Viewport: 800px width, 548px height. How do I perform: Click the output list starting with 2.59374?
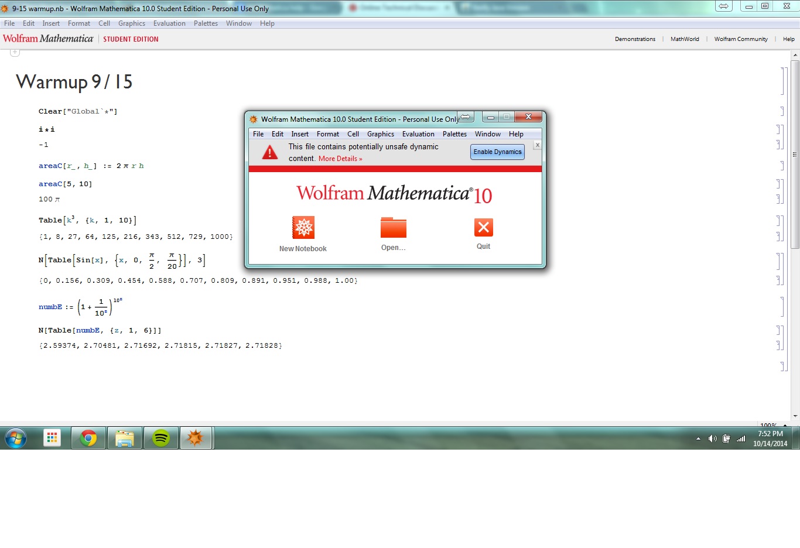160,345
